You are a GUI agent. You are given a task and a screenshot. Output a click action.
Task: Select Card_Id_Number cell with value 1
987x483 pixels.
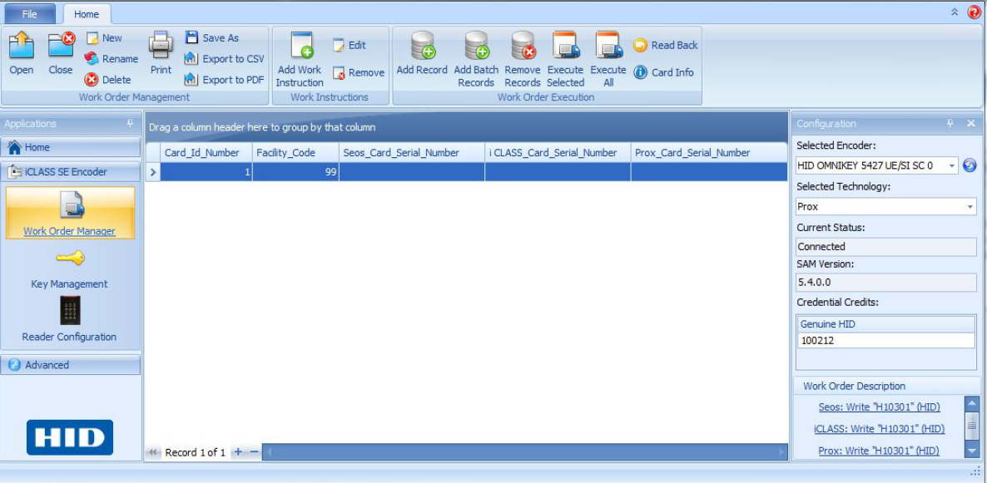click(x=206, y=172)
